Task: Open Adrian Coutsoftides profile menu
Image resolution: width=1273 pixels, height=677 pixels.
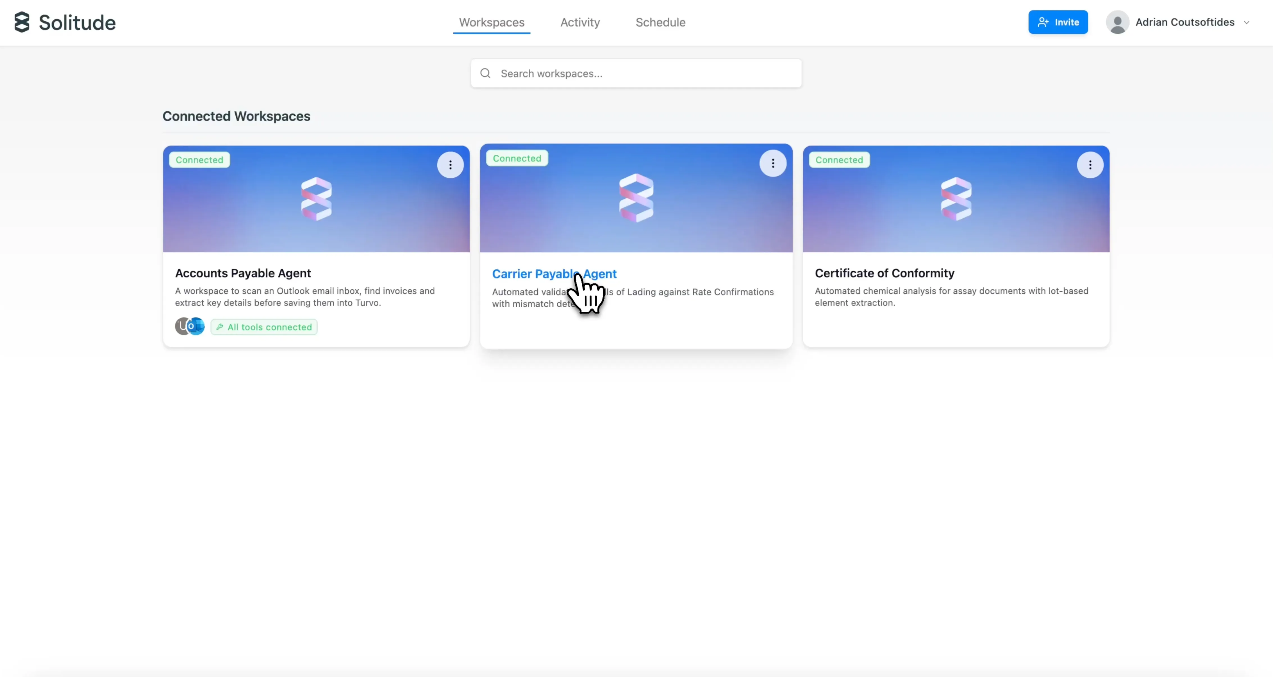Action: pos(1185,22)
